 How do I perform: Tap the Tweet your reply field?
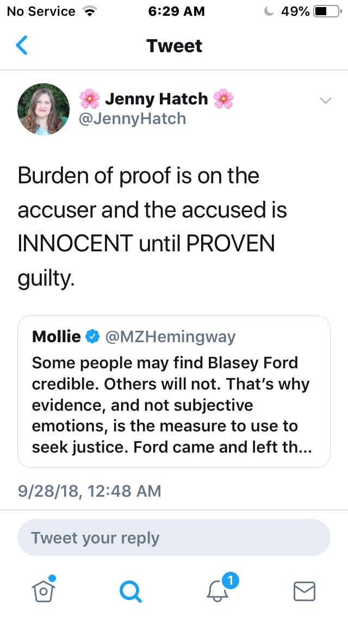point(174,538)
